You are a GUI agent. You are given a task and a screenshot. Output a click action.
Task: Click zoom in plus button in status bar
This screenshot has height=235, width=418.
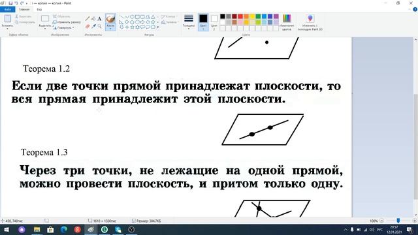click(415, 221)
